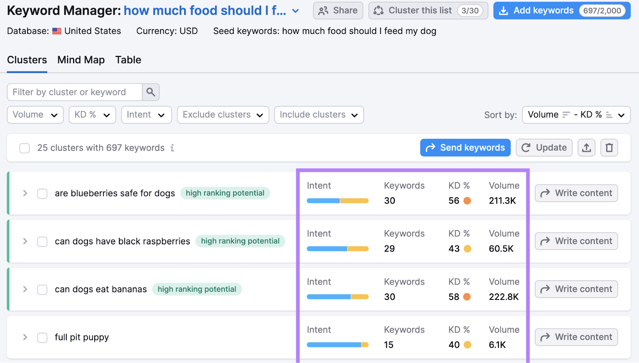This screenshot has height=363, width=639.
Task: Open the Exclude clusters dropdown
Action: pos(223,115)
